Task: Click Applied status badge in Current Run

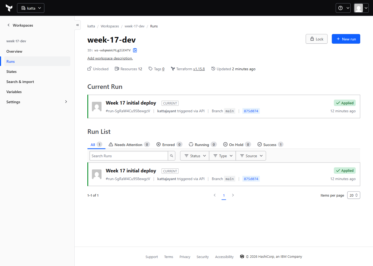Action: click(345, 103)
